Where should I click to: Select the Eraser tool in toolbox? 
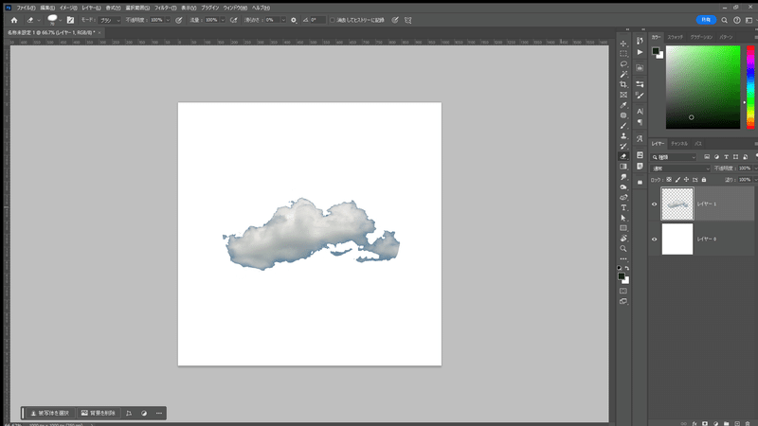pyautogui.click(x=623, y=156)
